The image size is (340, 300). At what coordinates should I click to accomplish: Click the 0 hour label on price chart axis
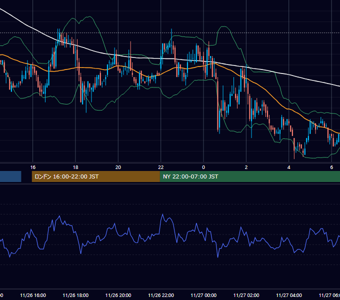tap(203, 167)
